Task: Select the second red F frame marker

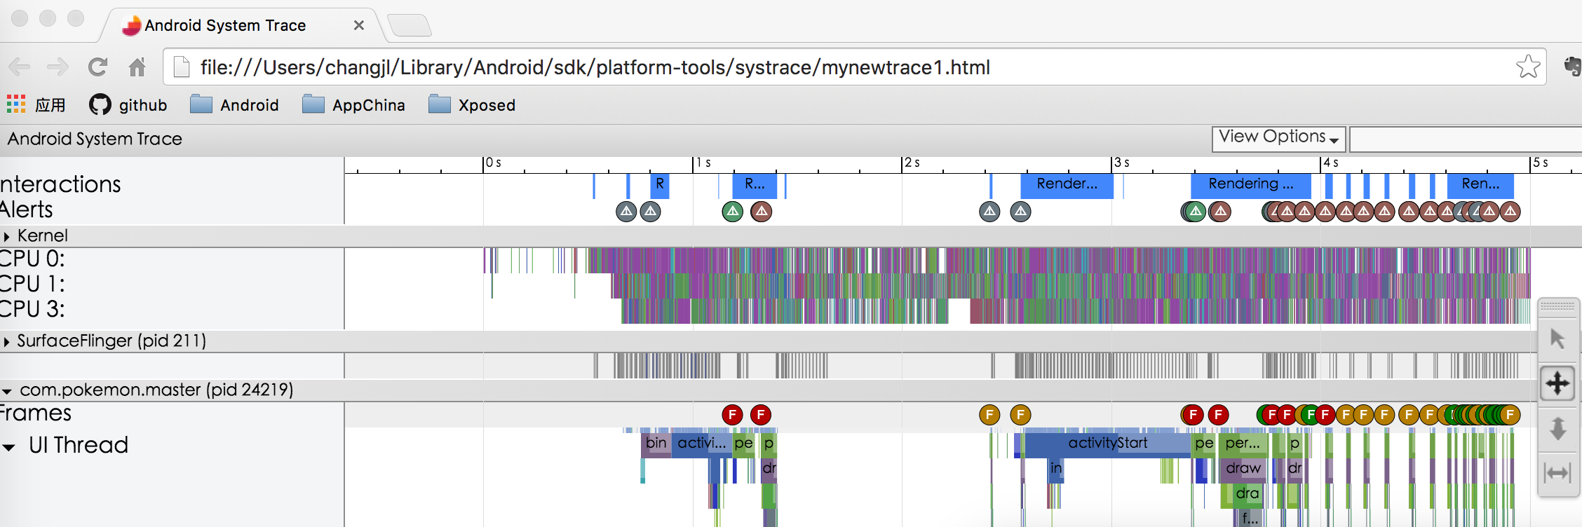Action: click(x=761, y=415)
